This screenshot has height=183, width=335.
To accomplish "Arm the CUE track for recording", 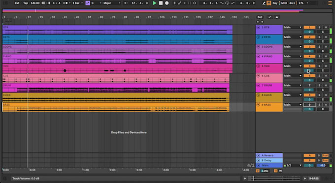I will pyautogui.click(x=326, y=76).
